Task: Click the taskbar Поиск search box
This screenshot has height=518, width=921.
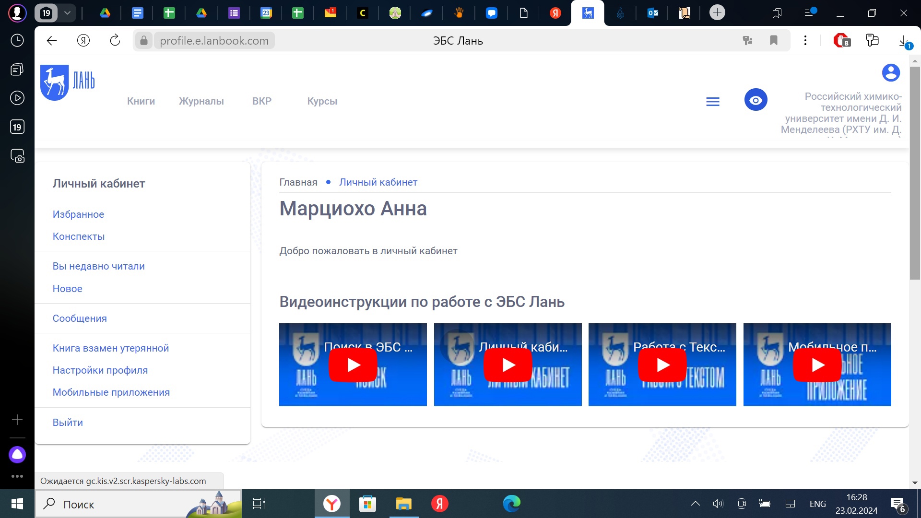Action: click(x=138, y=504)
